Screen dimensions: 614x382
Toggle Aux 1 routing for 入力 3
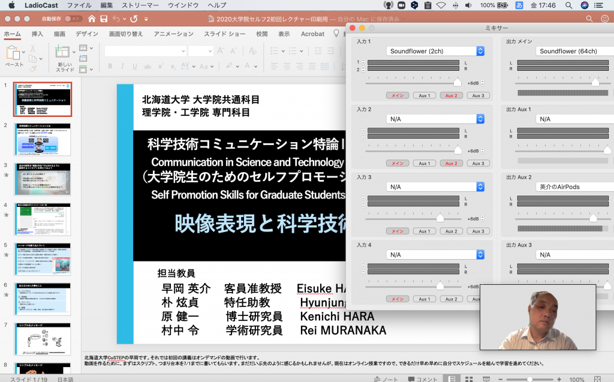(x=424, y=231)
